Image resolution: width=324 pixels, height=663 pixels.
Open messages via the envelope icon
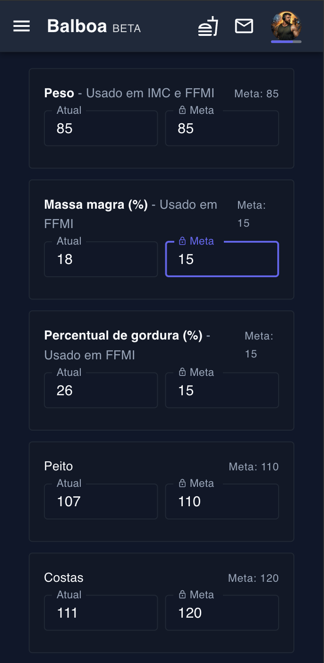(244, 26)
